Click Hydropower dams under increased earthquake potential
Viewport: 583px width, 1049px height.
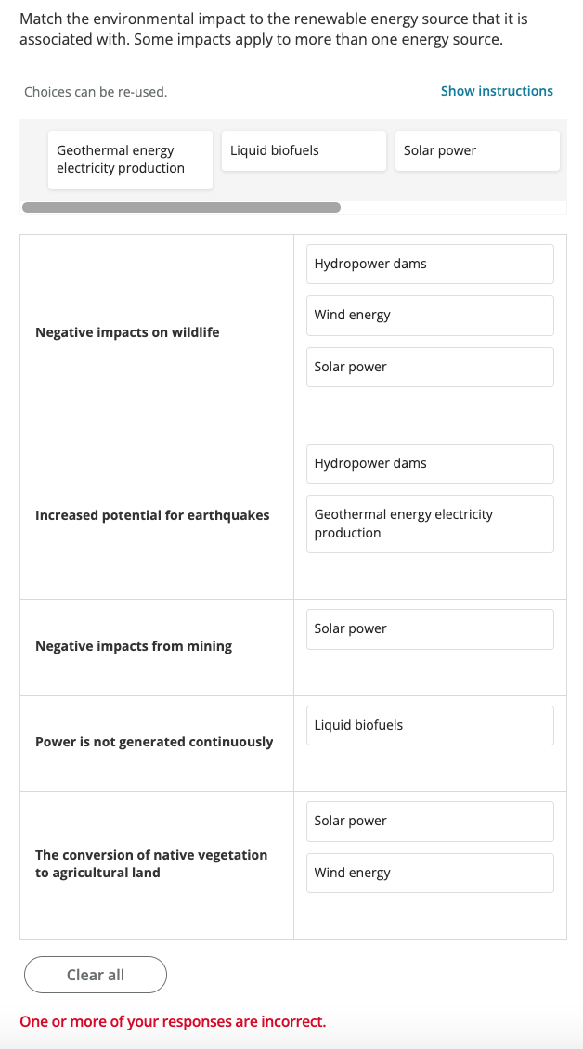coord(429,463)
